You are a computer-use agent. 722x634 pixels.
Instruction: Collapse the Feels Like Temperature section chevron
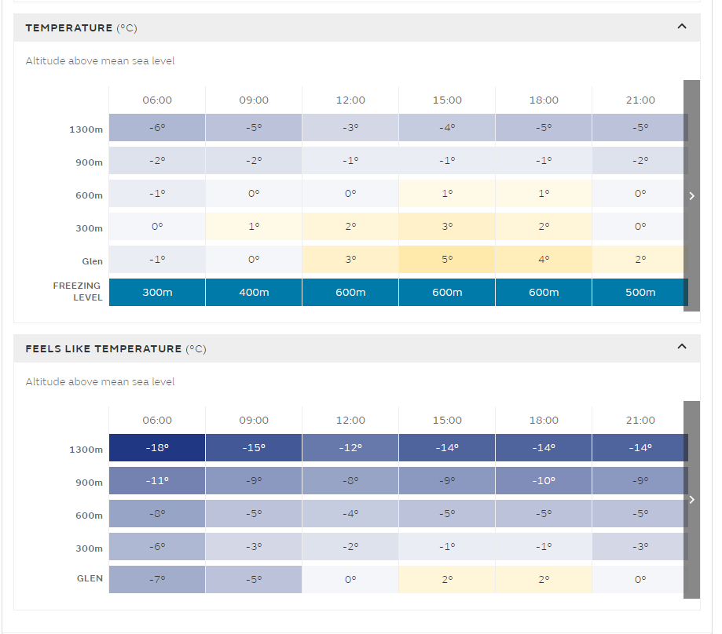(681, 347)
